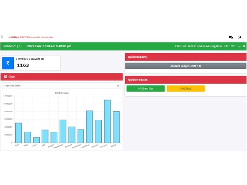The width and height of the screenshot is (247, 185).
Task: Click the Quick Modules header
Action: (186, 80)
